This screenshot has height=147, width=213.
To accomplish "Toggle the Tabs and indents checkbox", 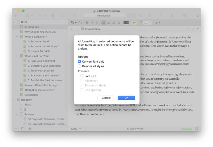I will 82,85.
